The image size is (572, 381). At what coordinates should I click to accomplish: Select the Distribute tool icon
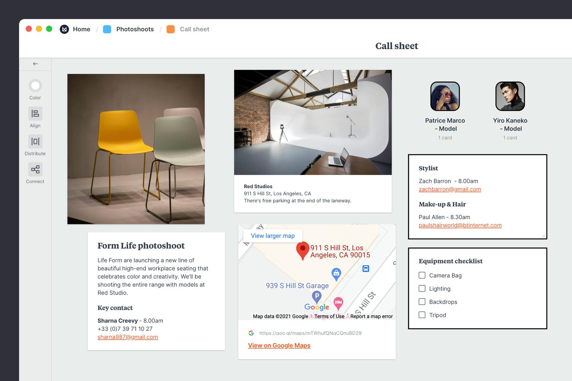point(35,141)
